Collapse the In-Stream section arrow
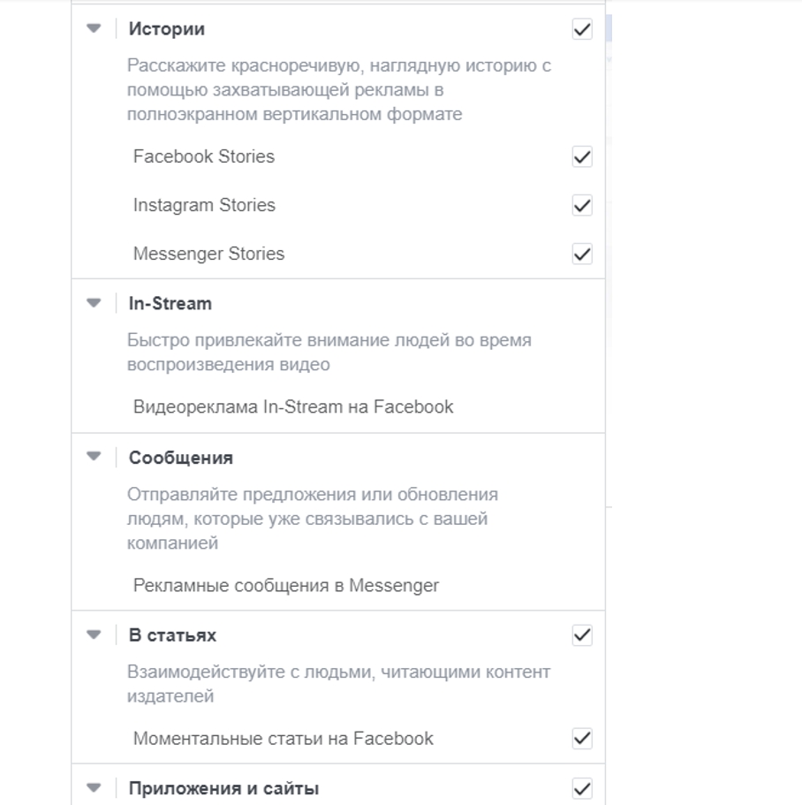 pos(94,304)
